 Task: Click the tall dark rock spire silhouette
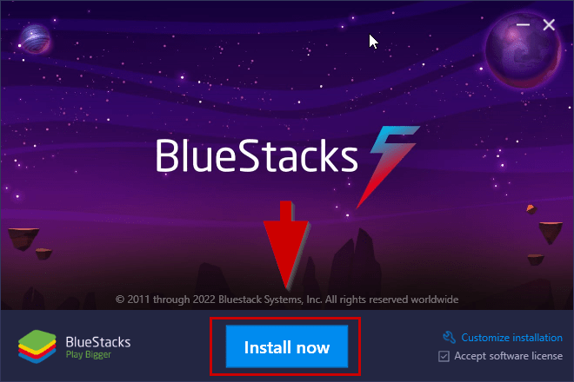[x=357, y=263]
